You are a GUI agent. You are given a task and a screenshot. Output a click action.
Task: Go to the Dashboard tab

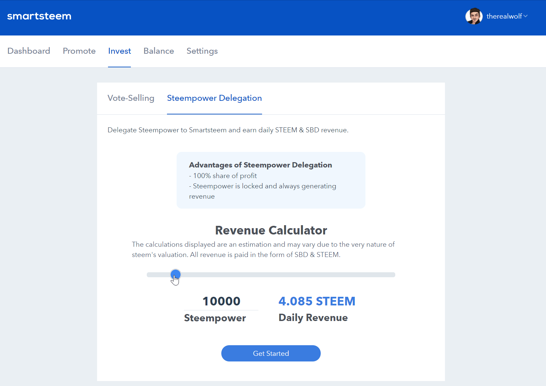[x=29, y=51]
